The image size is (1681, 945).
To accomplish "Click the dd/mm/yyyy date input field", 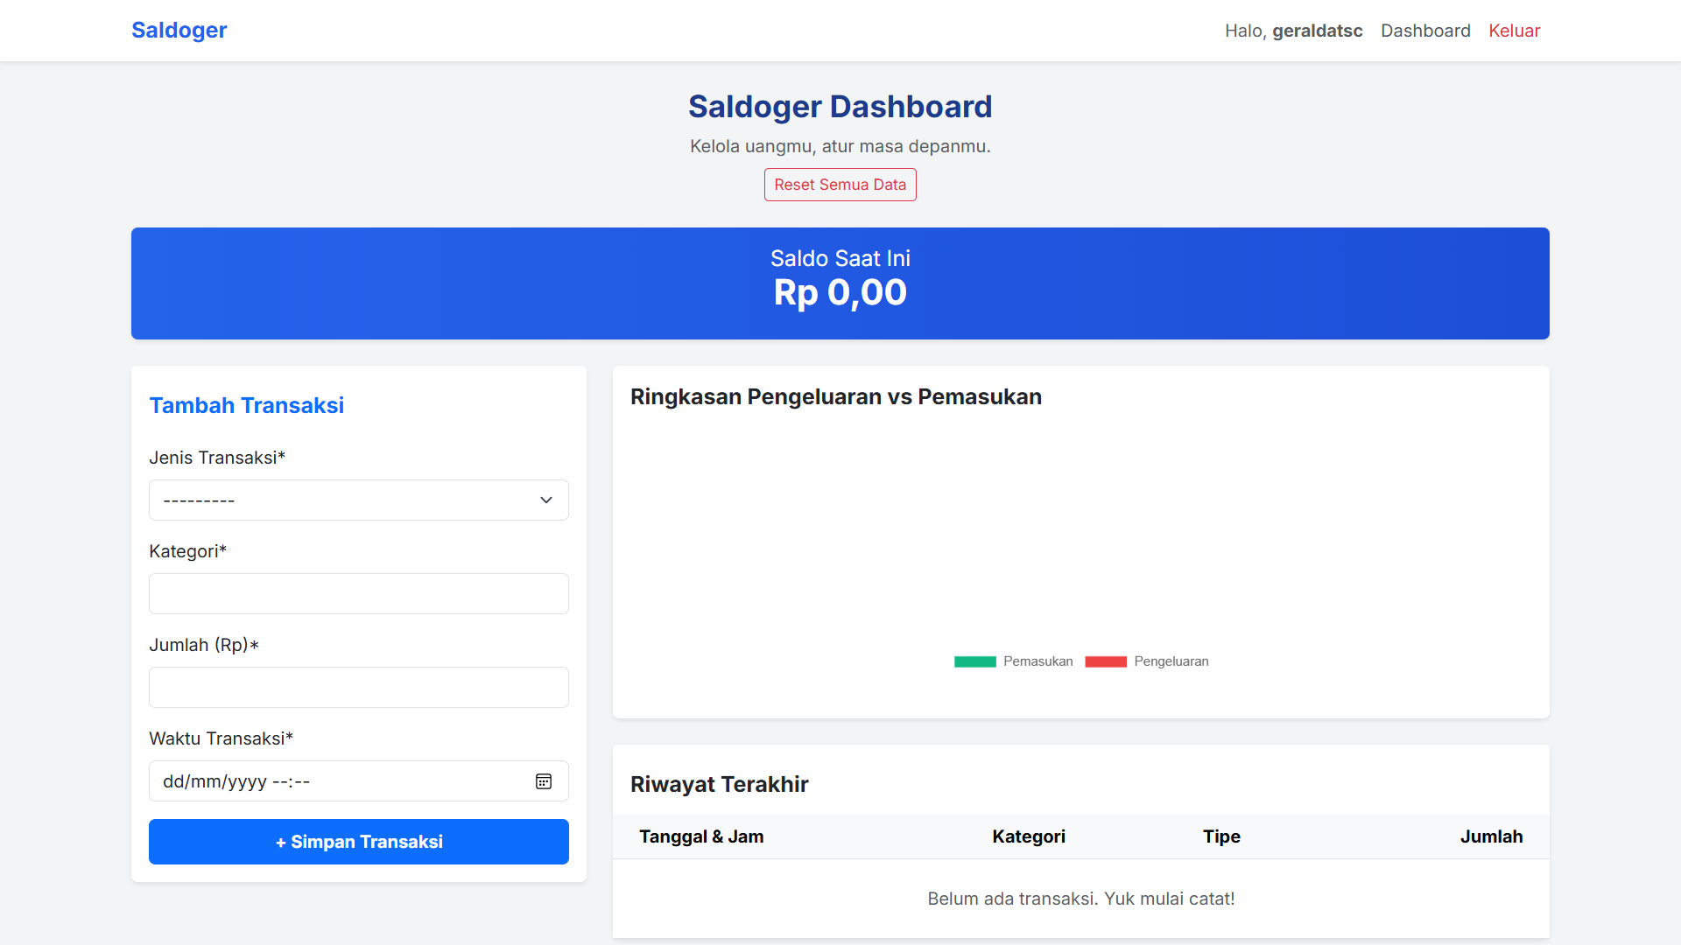I will coord(333,780).
